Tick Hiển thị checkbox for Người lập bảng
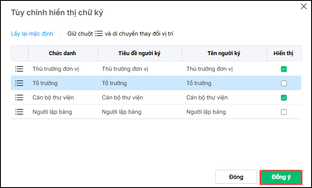The width and height of the screenshot is (312, 188). pyautogui.click(x=284, y=112)
